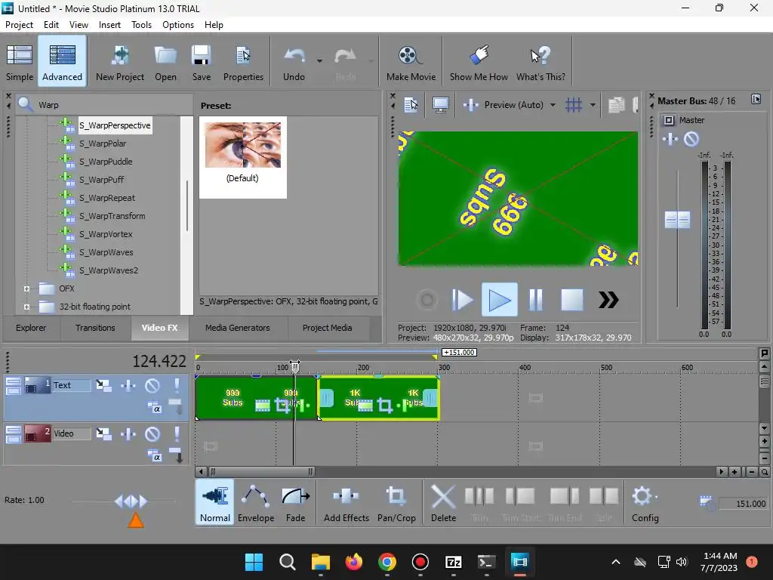
Task: Open the Tools menu
Action: point(141,25)
